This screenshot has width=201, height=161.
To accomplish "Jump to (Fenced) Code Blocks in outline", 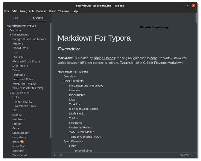I will click(x=26, y=61).
